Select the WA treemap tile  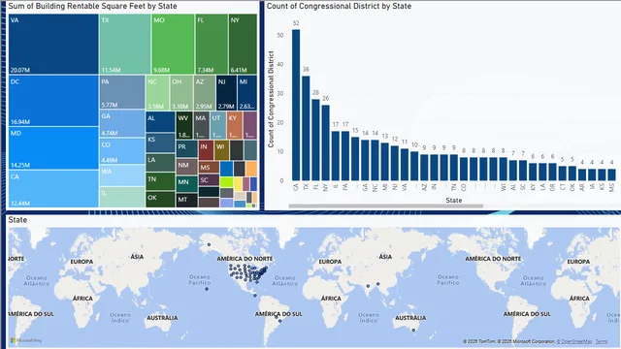[122, 175]
